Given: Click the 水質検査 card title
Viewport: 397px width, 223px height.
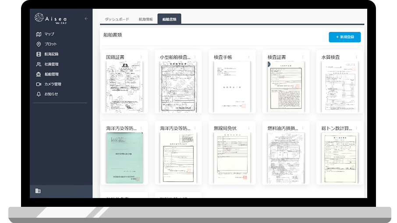Looking at the screenshot, I should tap(330, 57).
